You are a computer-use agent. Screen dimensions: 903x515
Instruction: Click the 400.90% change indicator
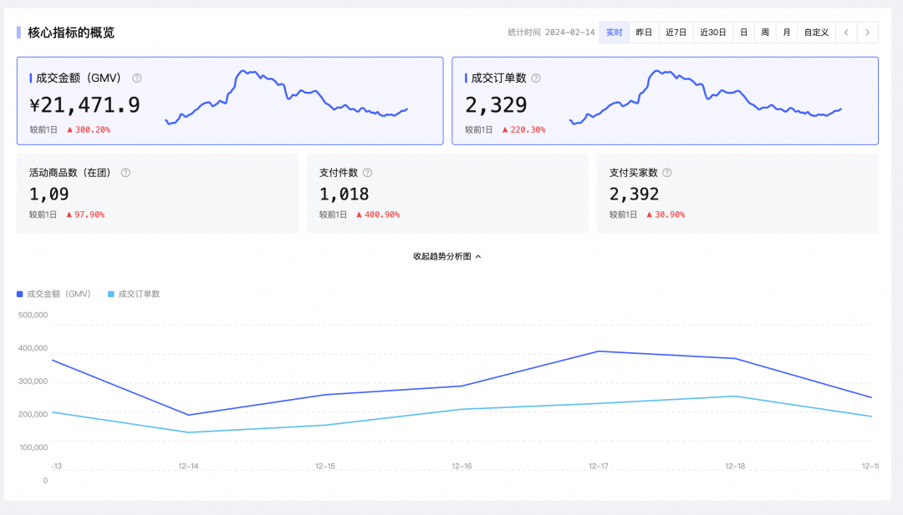coord(378,215)
